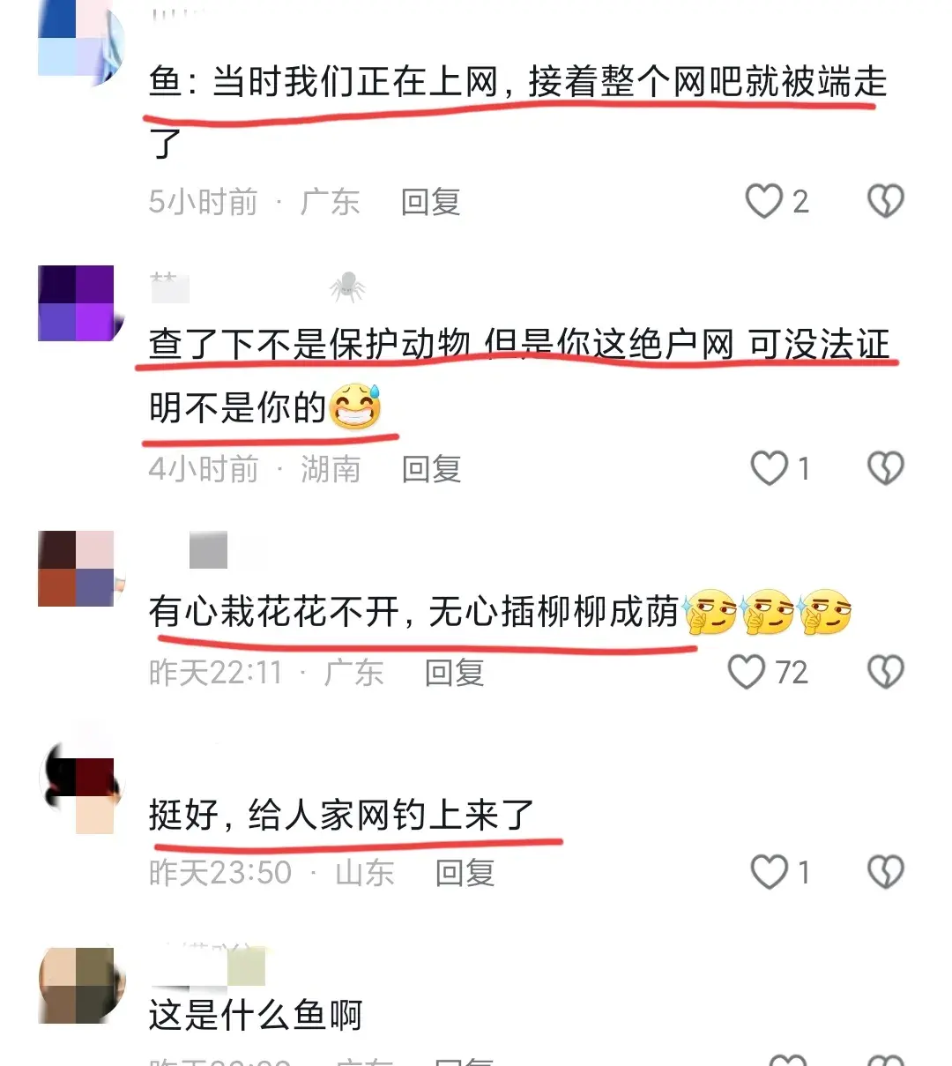
Task: Reply to the 昨天22:11 广东 comment
Action: 455,673
